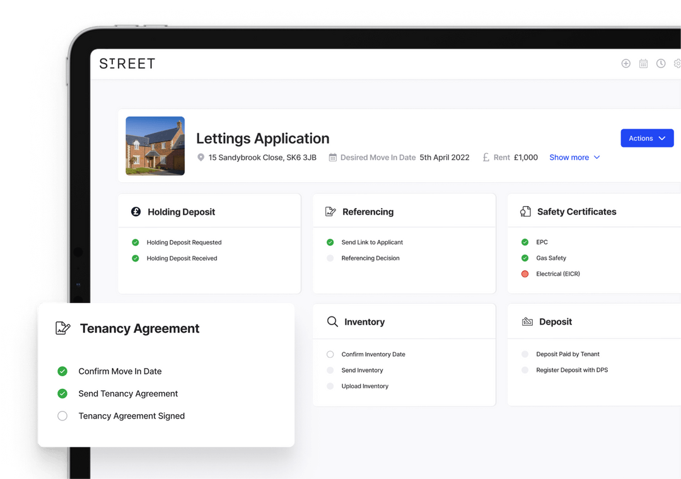
Task: Open the clock history icon in the toolbar
Action: coord(661,63)
